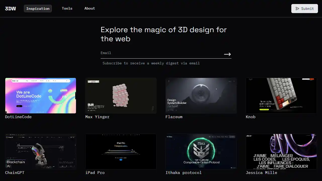Click the Email input field
This screenshot has width=322, height=181.
point(151,53)
